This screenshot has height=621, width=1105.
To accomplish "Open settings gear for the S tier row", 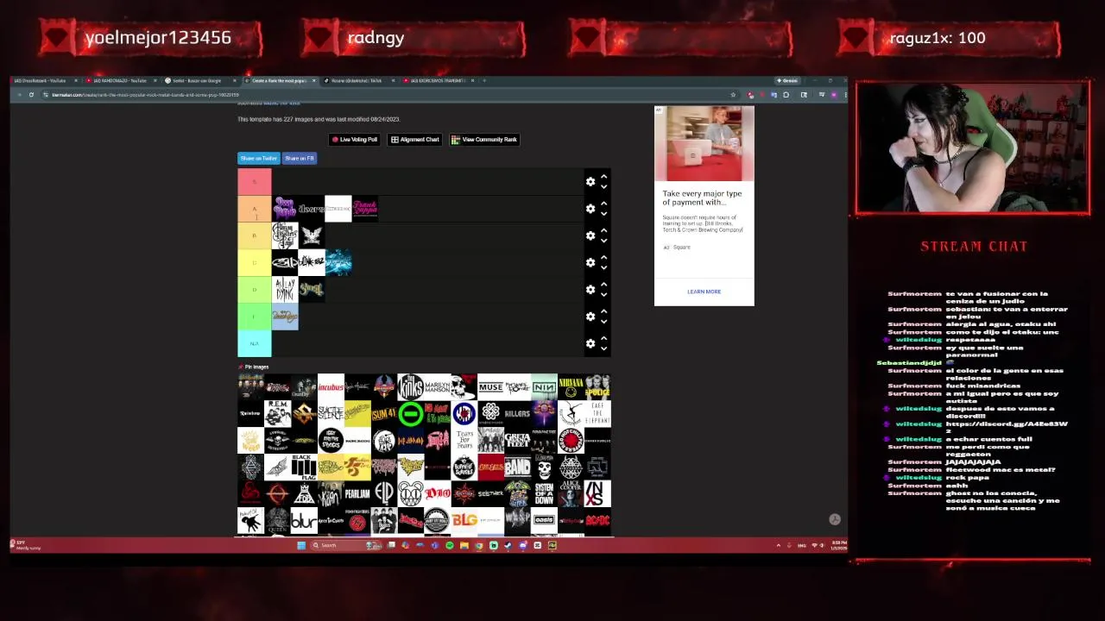I will 590,182.
